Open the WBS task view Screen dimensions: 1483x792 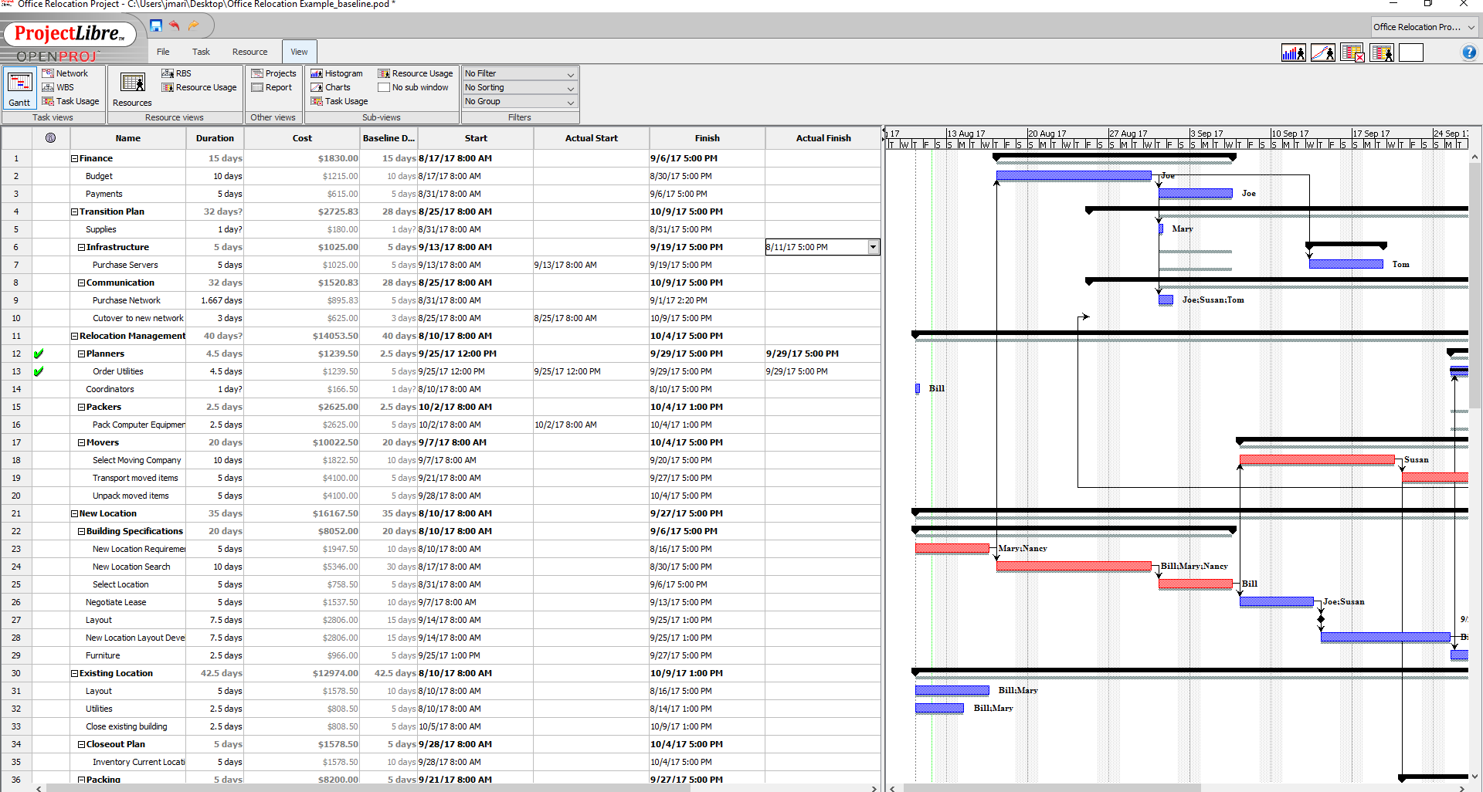58,87
